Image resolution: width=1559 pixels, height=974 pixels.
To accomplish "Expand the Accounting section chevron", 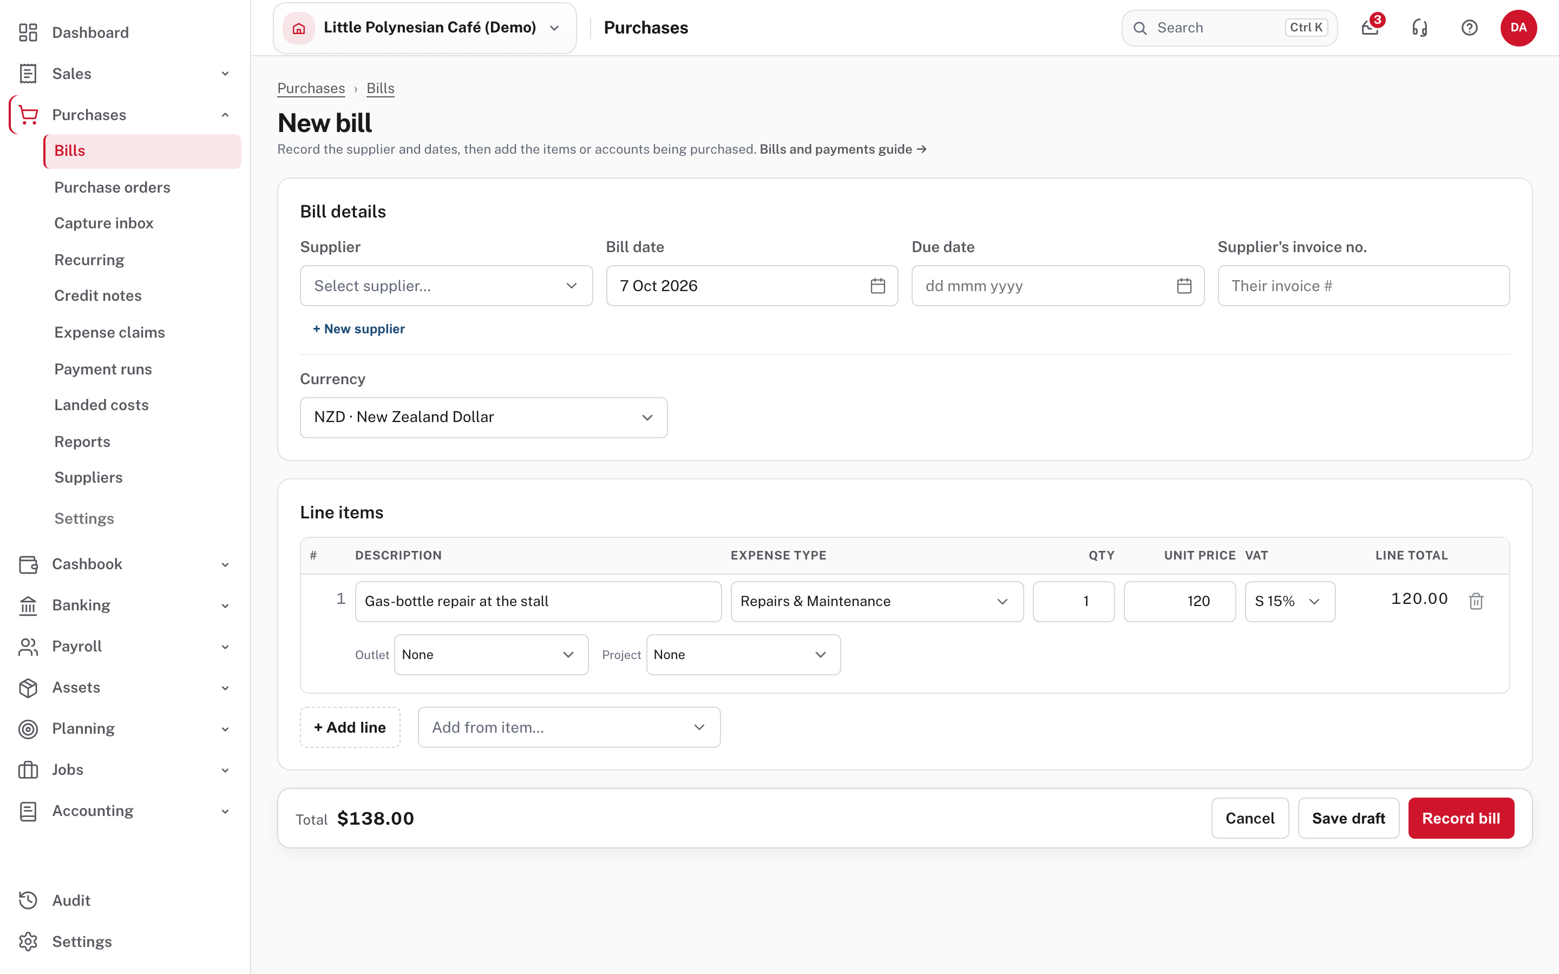I will pos(225,811).
